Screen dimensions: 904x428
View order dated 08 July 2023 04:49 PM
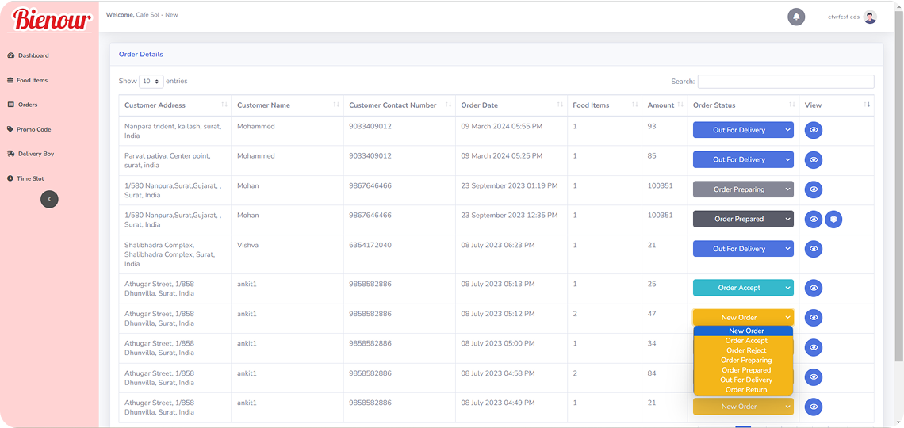tap(814, 407)
